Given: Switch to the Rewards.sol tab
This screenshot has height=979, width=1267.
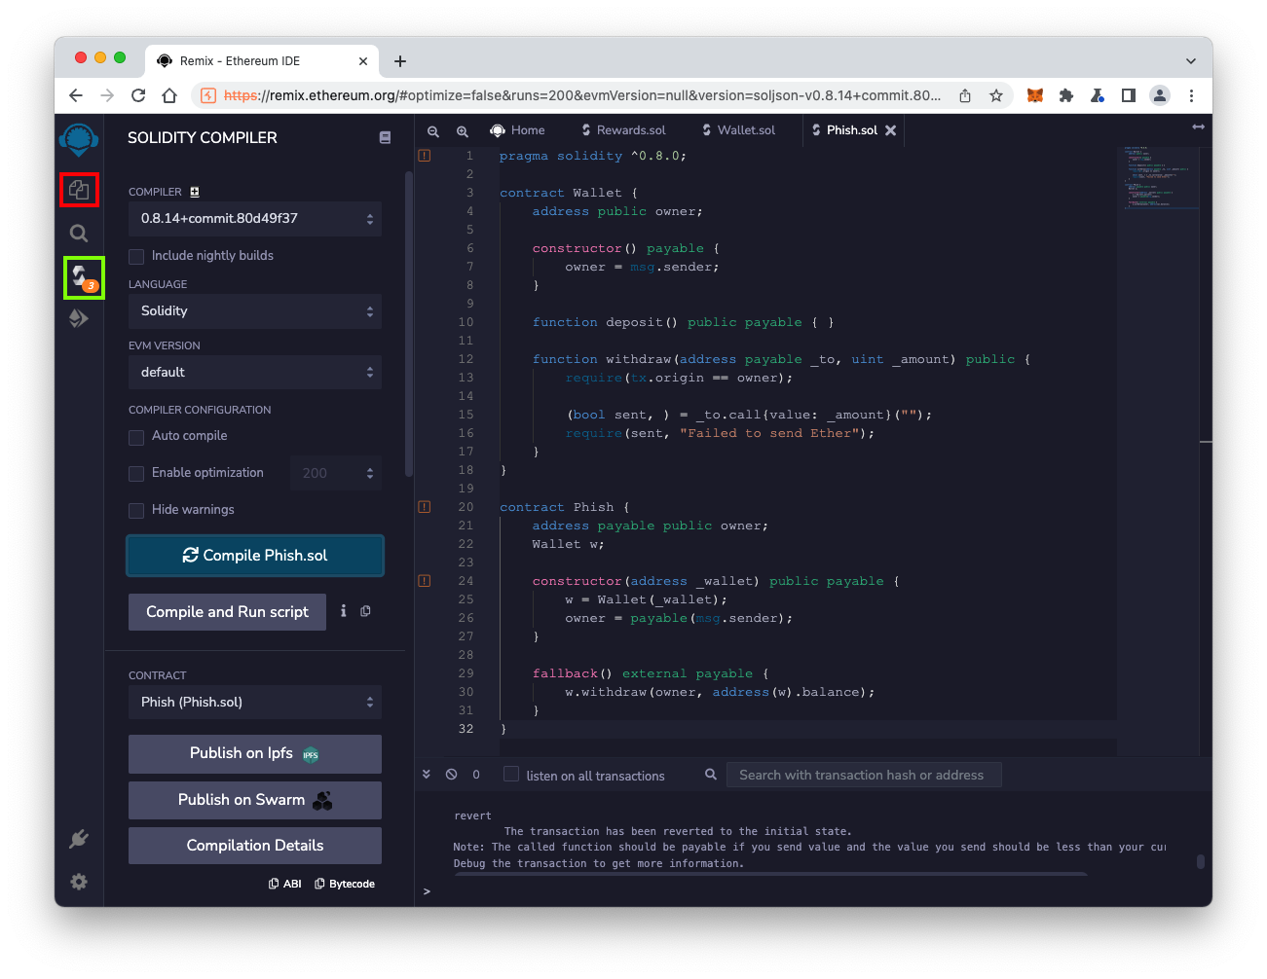Looking at the screenshot, I should click(x=624, y=130).
